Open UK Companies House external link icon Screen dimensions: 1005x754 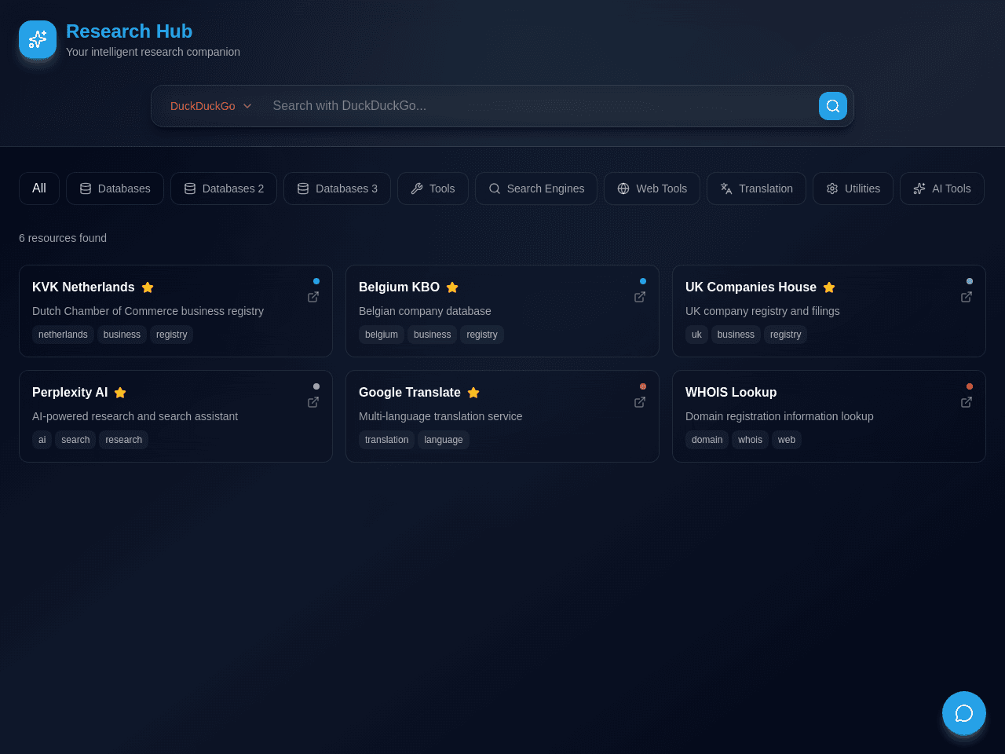(967, 297)
